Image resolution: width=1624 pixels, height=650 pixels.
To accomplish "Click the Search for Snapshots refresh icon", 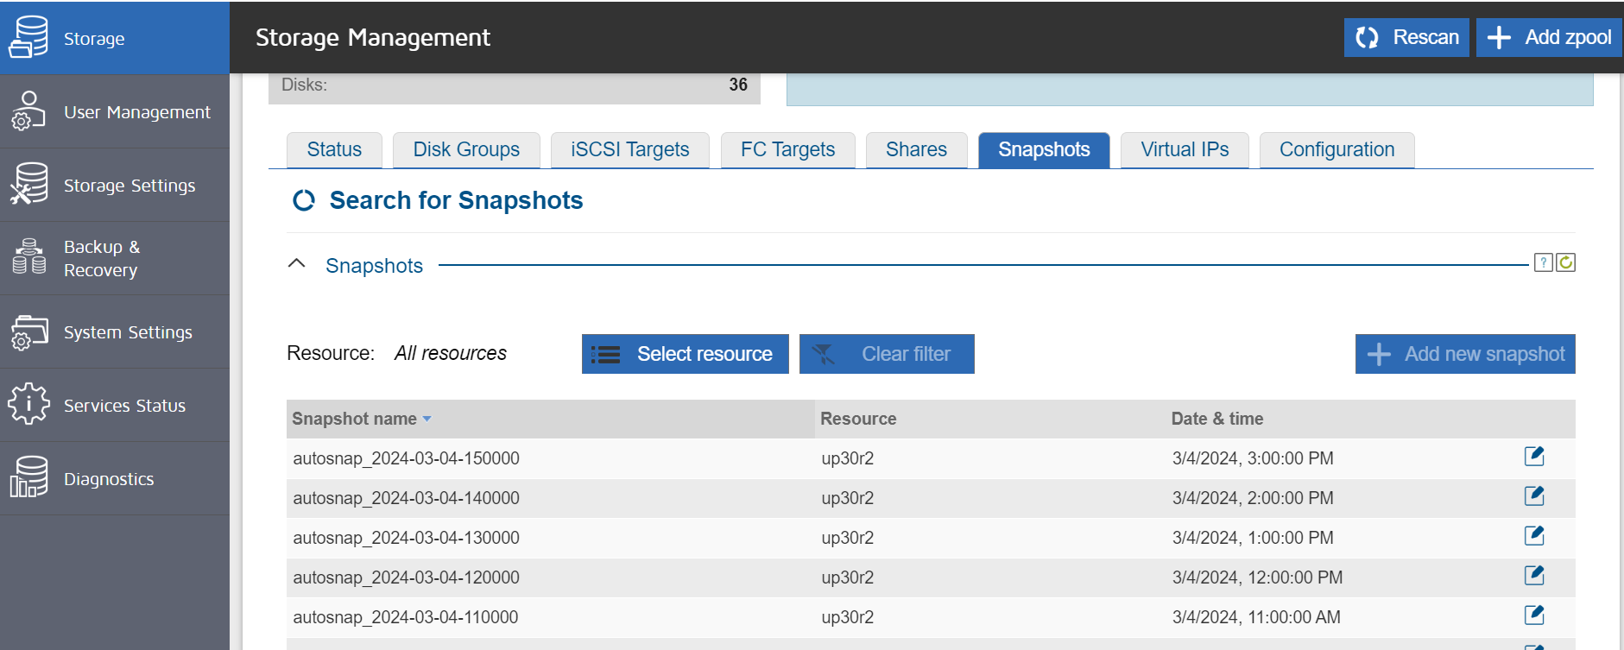I will tap(304, 200).
